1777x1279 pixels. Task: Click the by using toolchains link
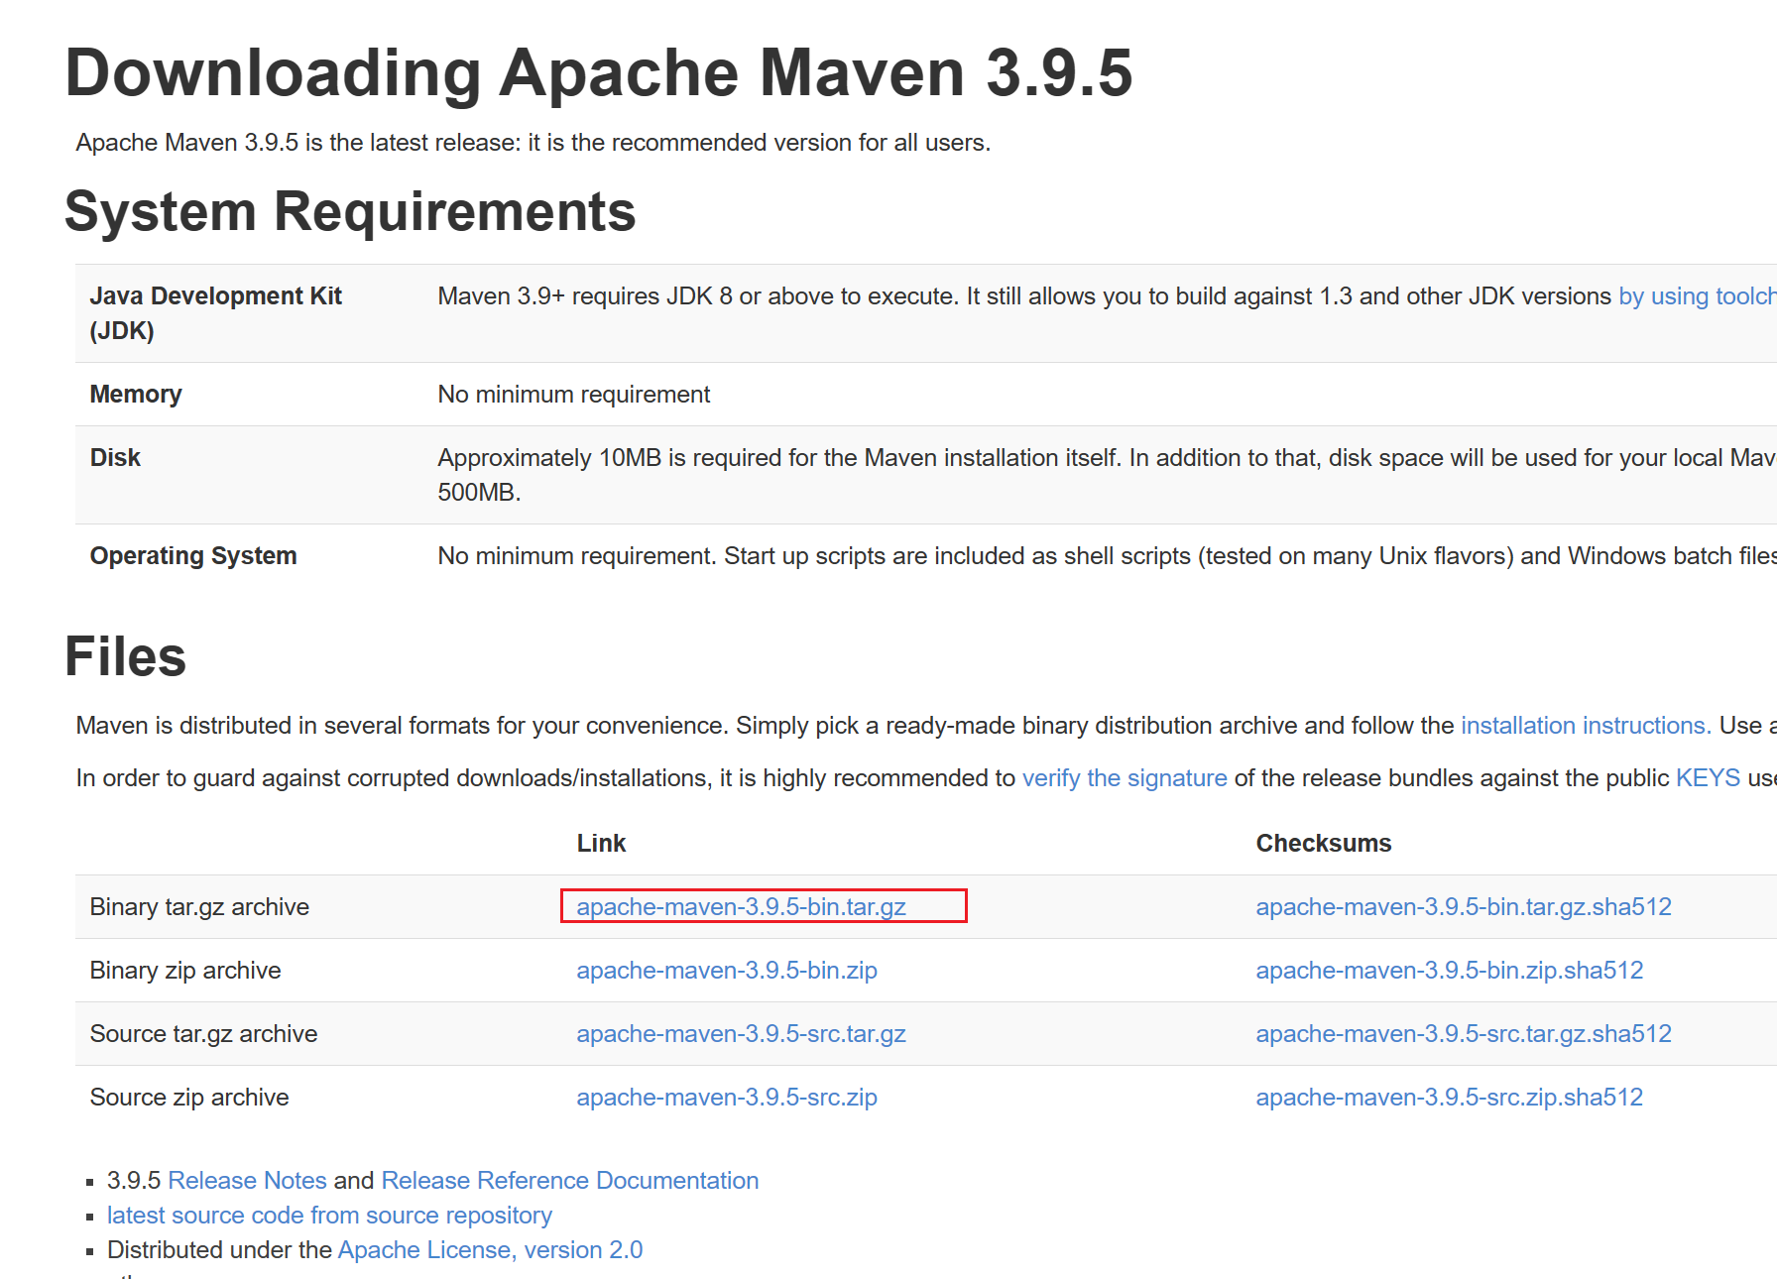tap(1696, 296)
